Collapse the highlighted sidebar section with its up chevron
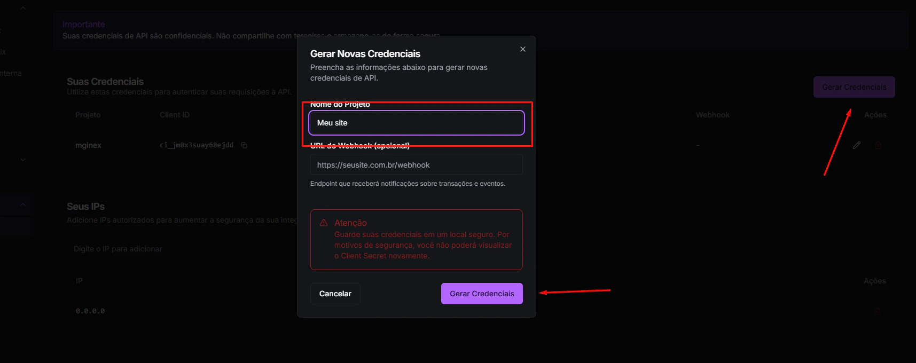The height and width of the screenshot is (363, 916). 23,204
